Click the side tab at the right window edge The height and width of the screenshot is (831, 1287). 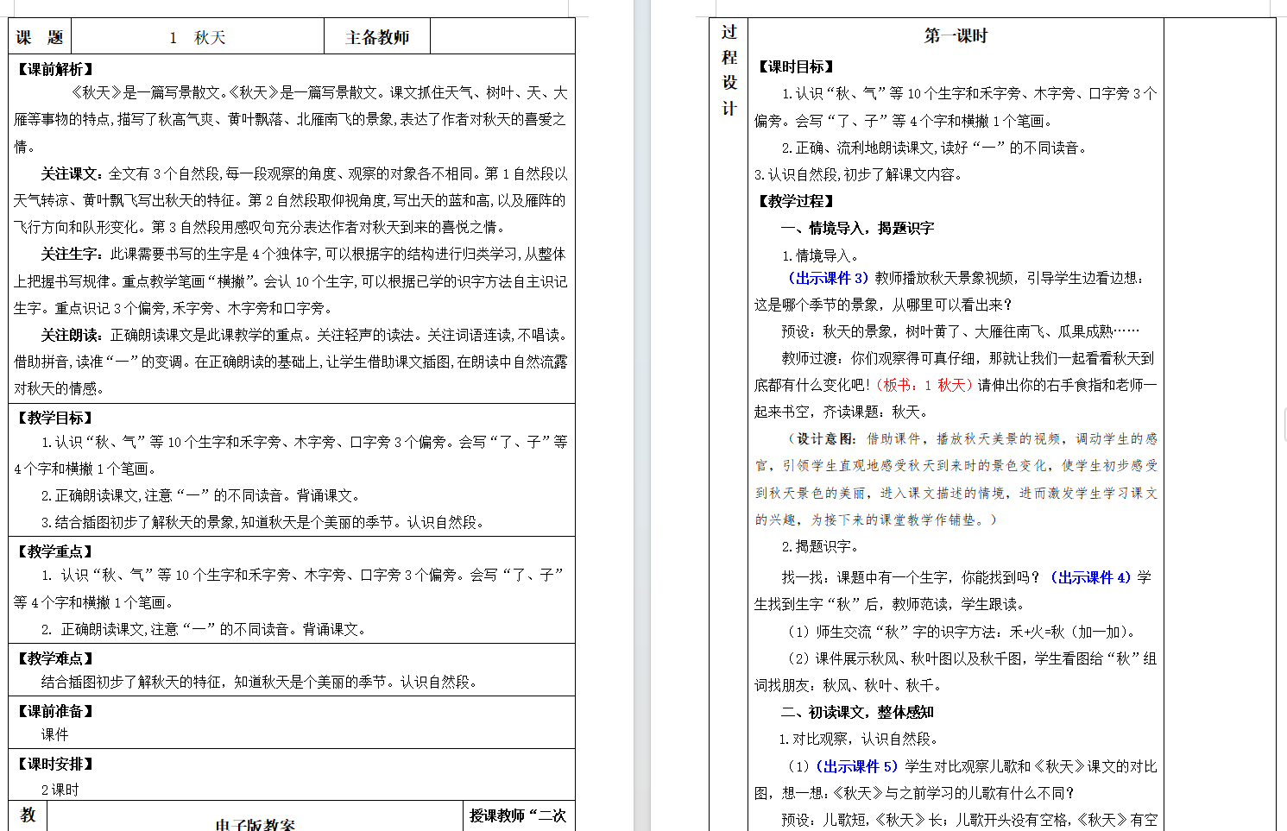[x=1284, y=425]
